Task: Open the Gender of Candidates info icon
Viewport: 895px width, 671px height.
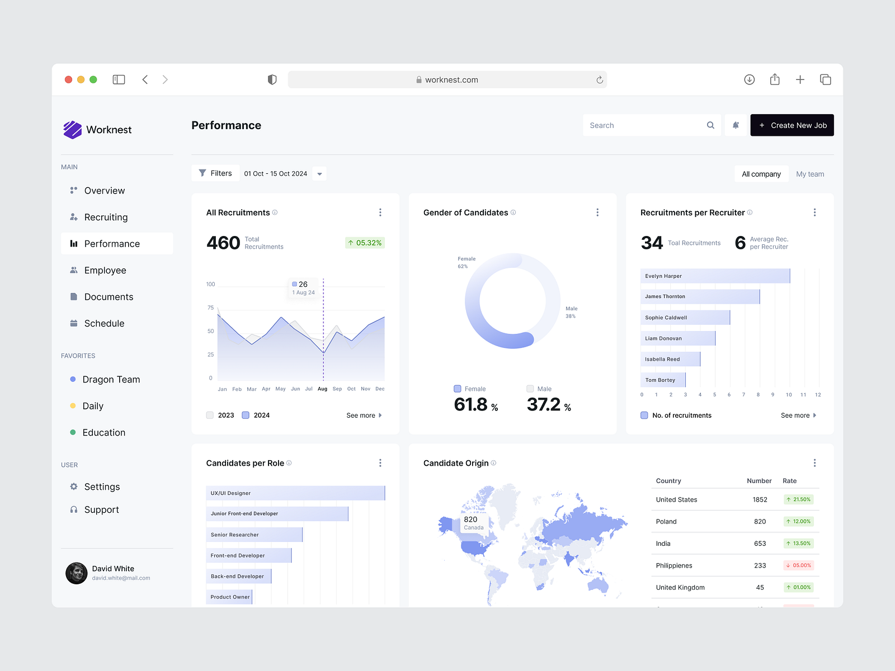Action: pyautogui.click(x=513, y=212)
